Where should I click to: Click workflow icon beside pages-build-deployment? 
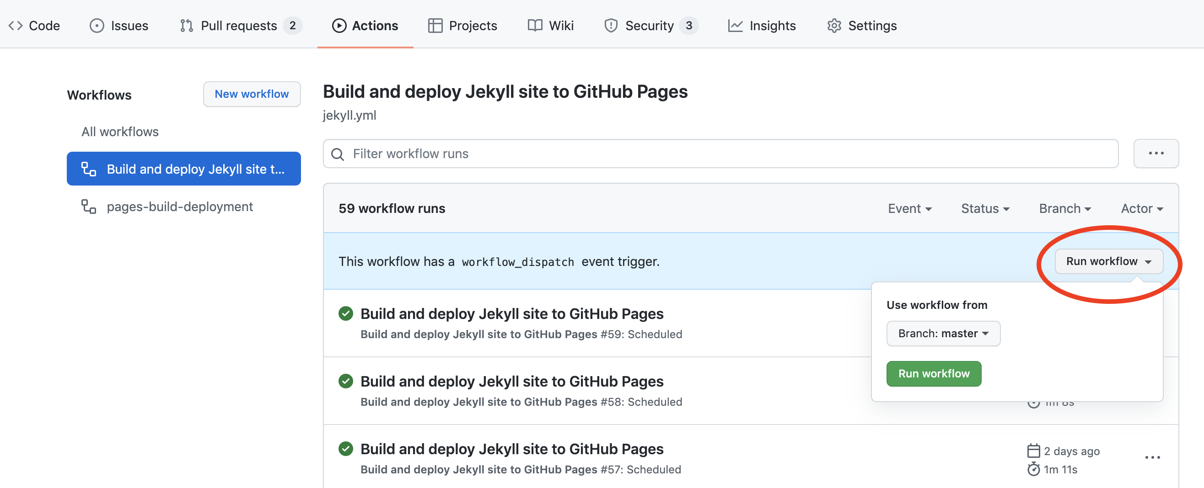click(89, 207)
